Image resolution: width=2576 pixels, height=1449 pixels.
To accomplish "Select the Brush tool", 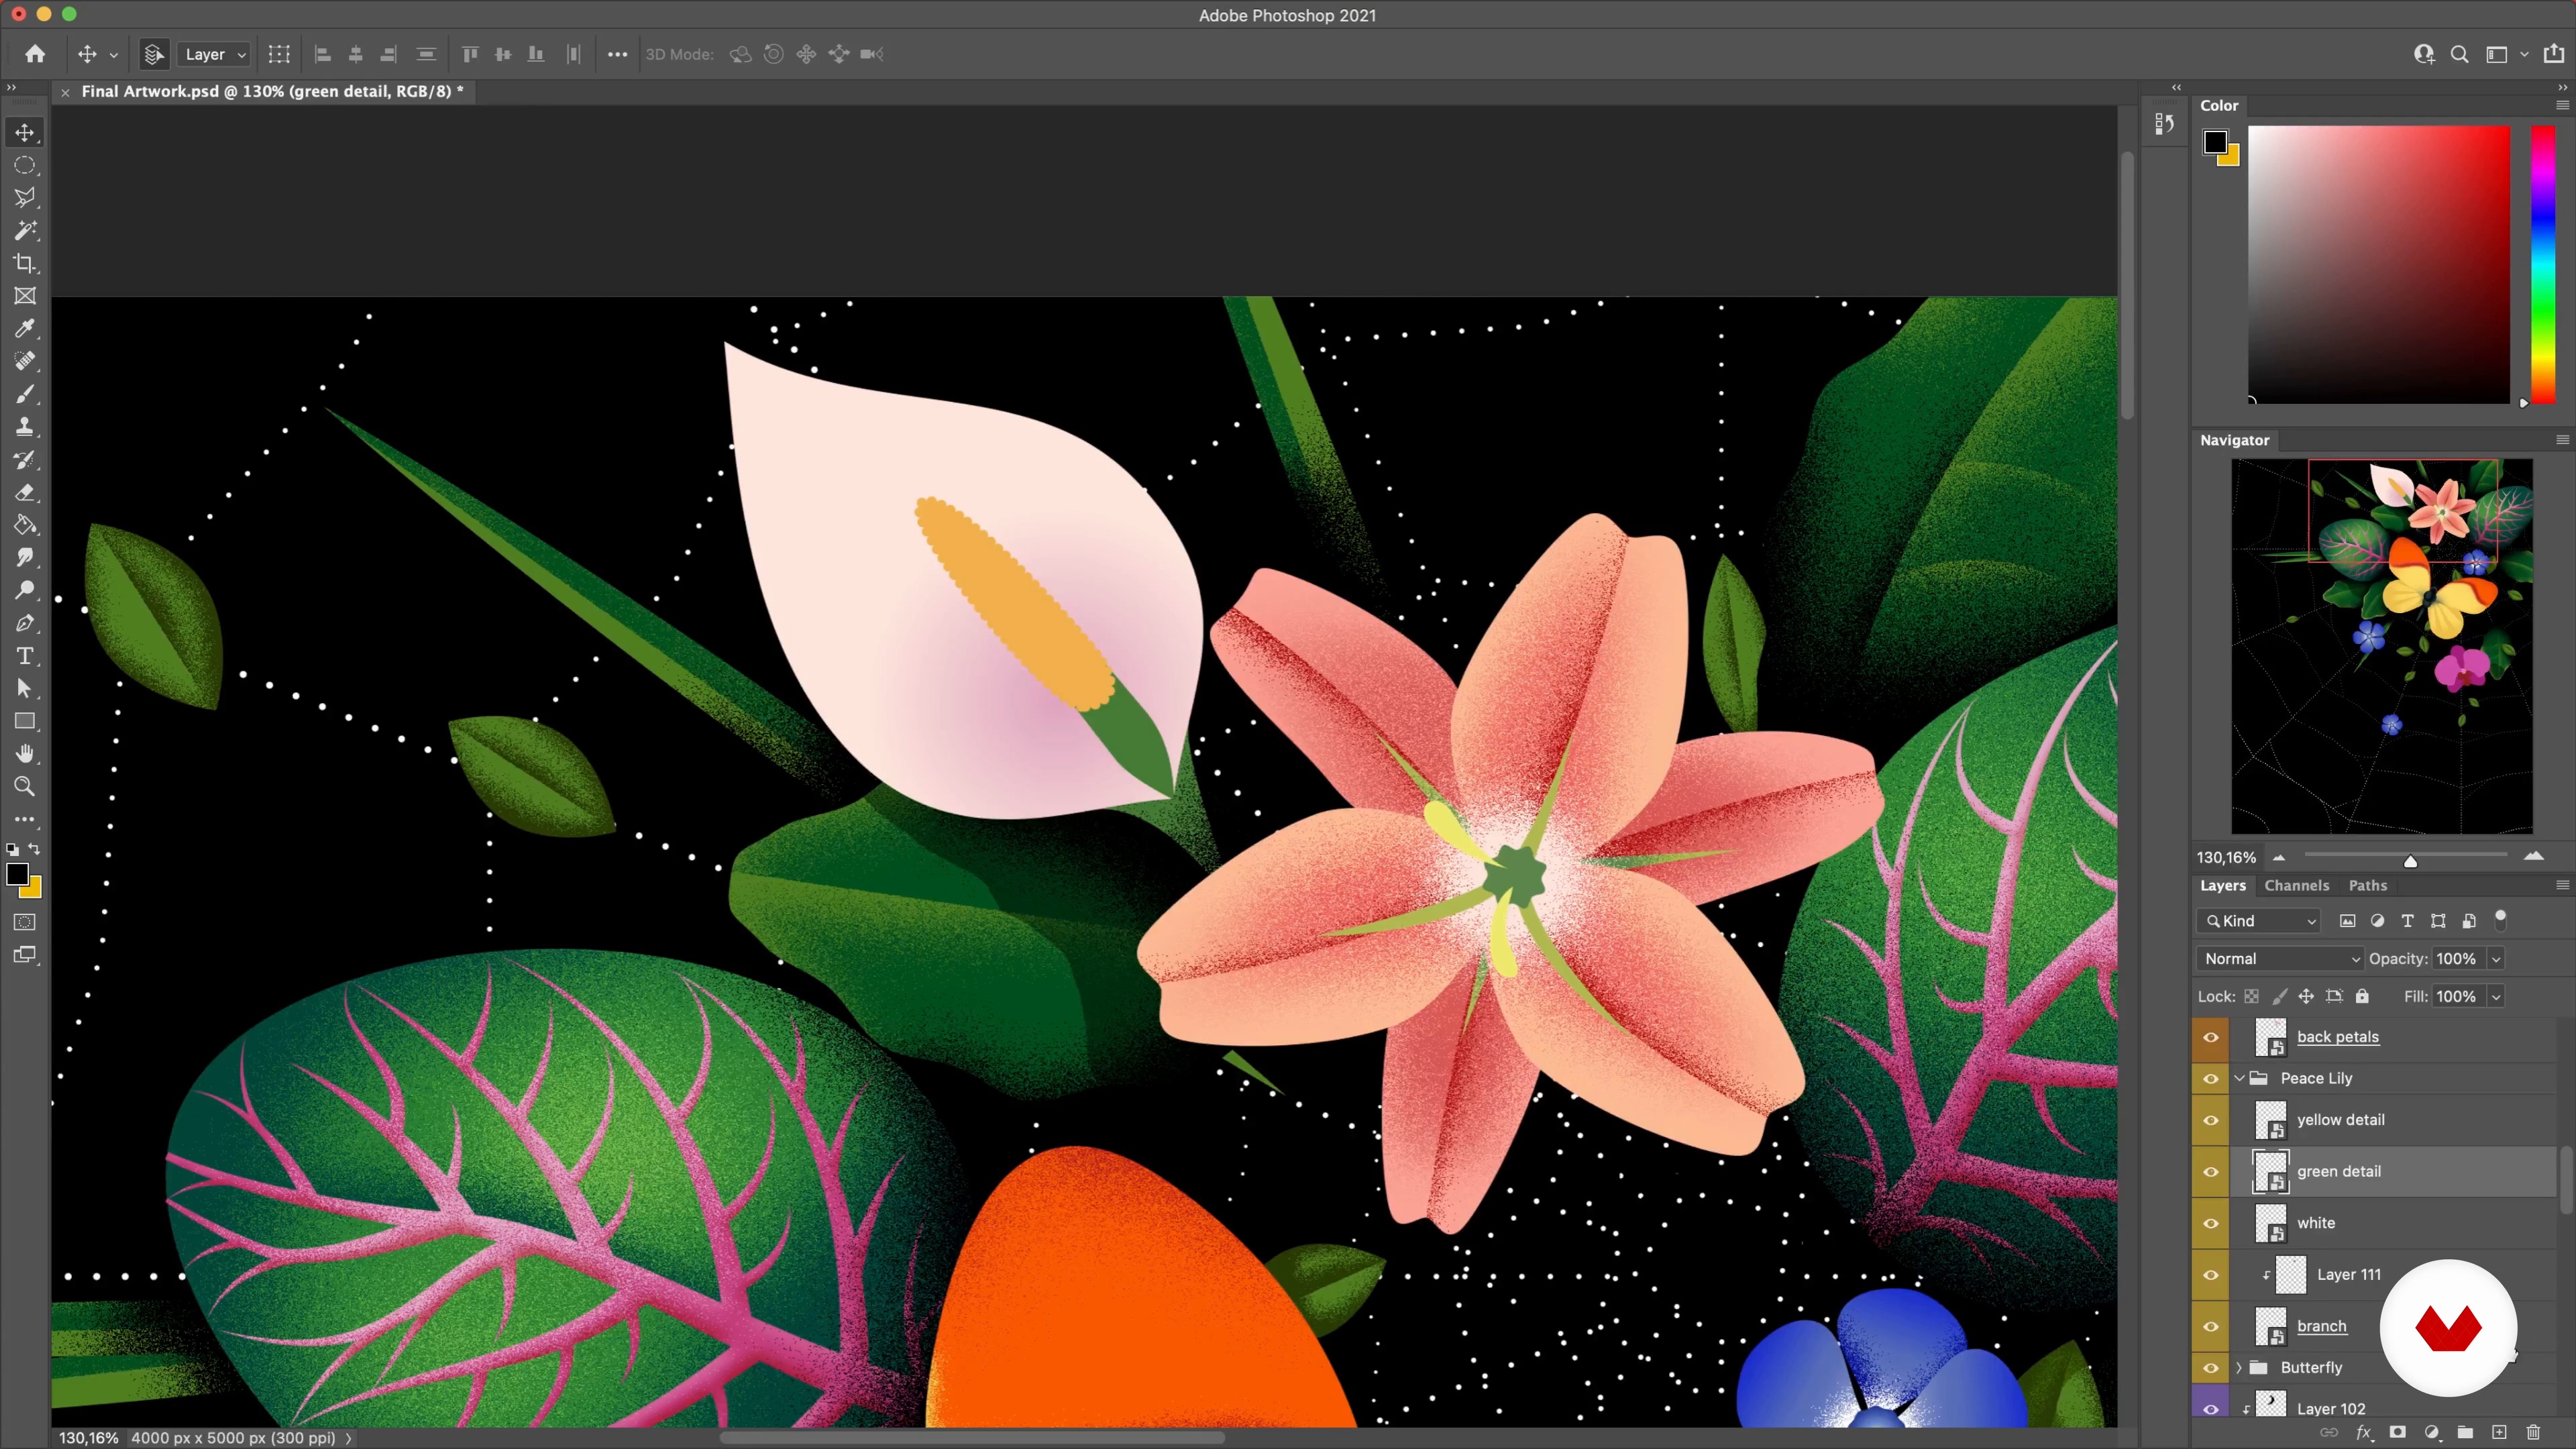I will pos(25,394).
